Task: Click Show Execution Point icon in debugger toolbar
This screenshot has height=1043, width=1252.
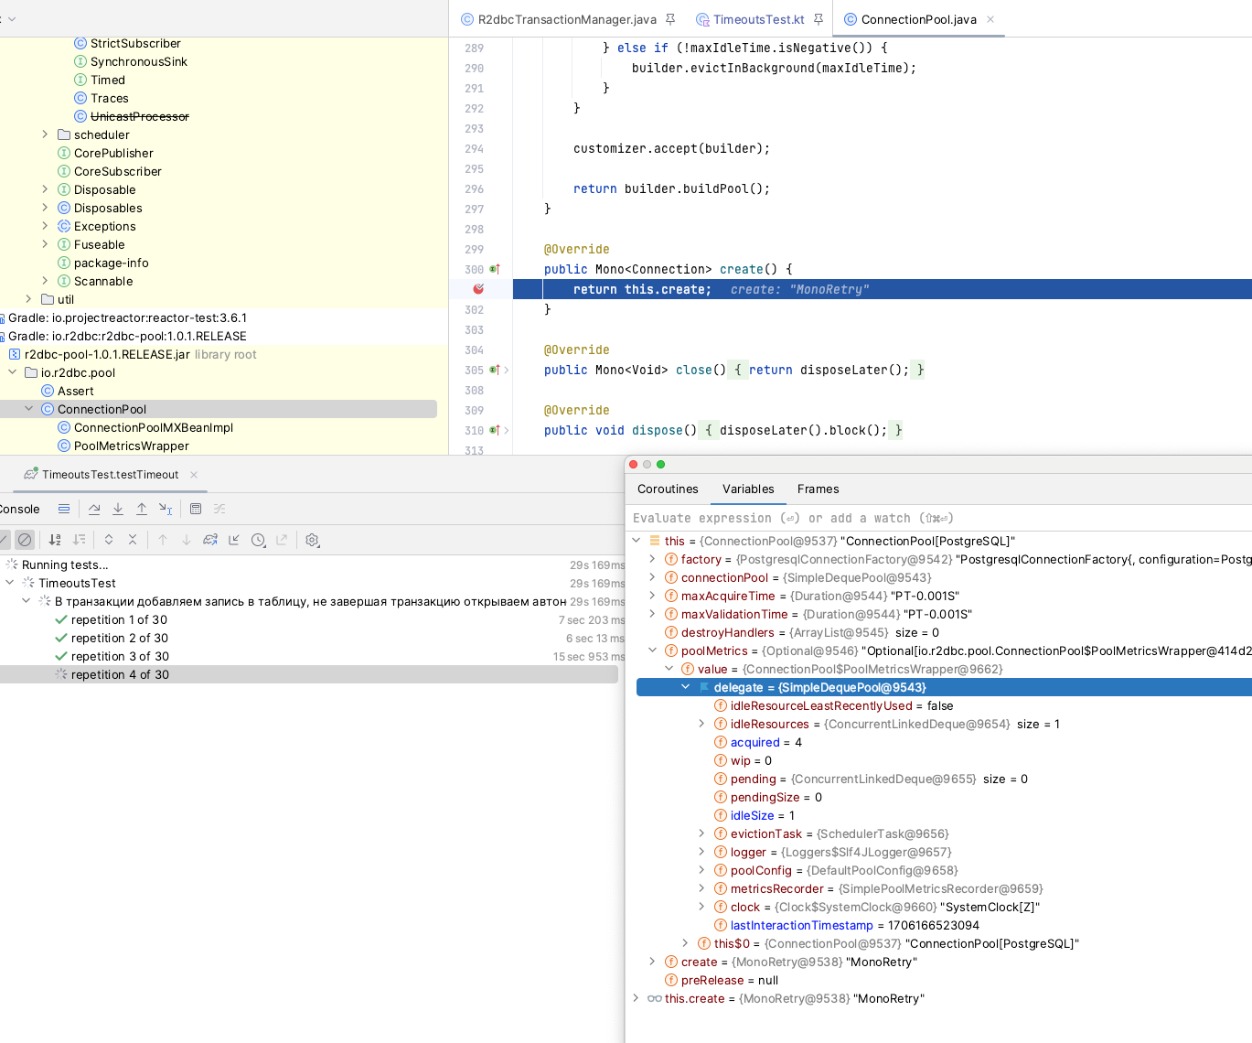Action: click(x=64, y=509)
